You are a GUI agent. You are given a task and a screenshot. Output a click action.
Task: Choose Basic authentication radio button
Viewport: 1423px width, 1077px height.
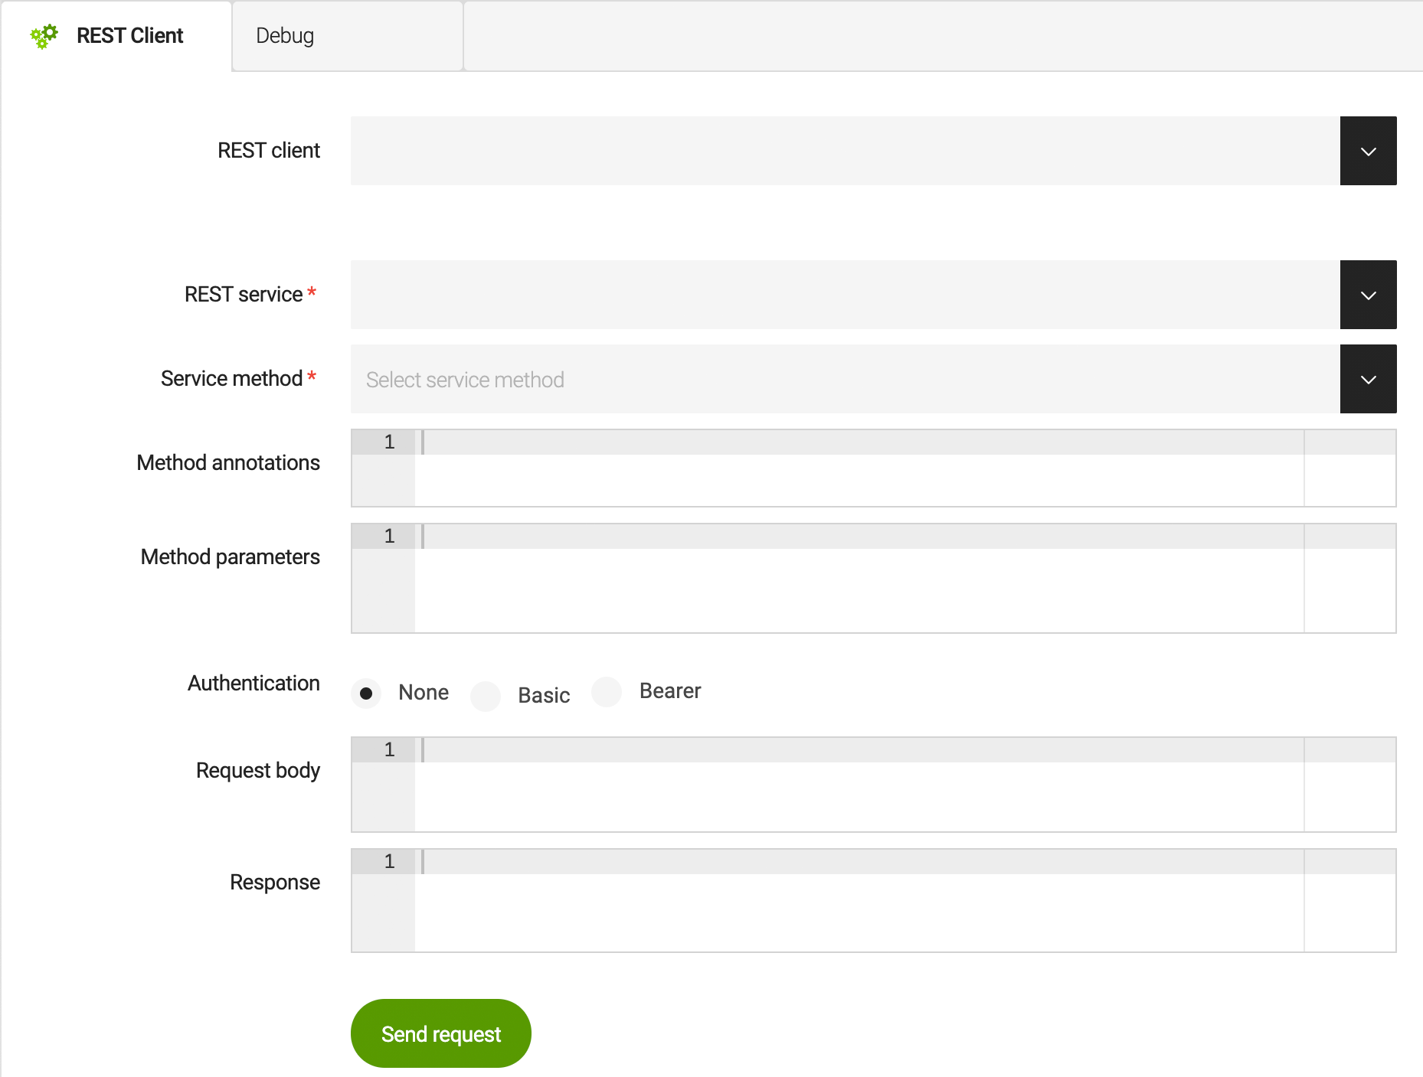pyautogui.click(x=486, y=696)
